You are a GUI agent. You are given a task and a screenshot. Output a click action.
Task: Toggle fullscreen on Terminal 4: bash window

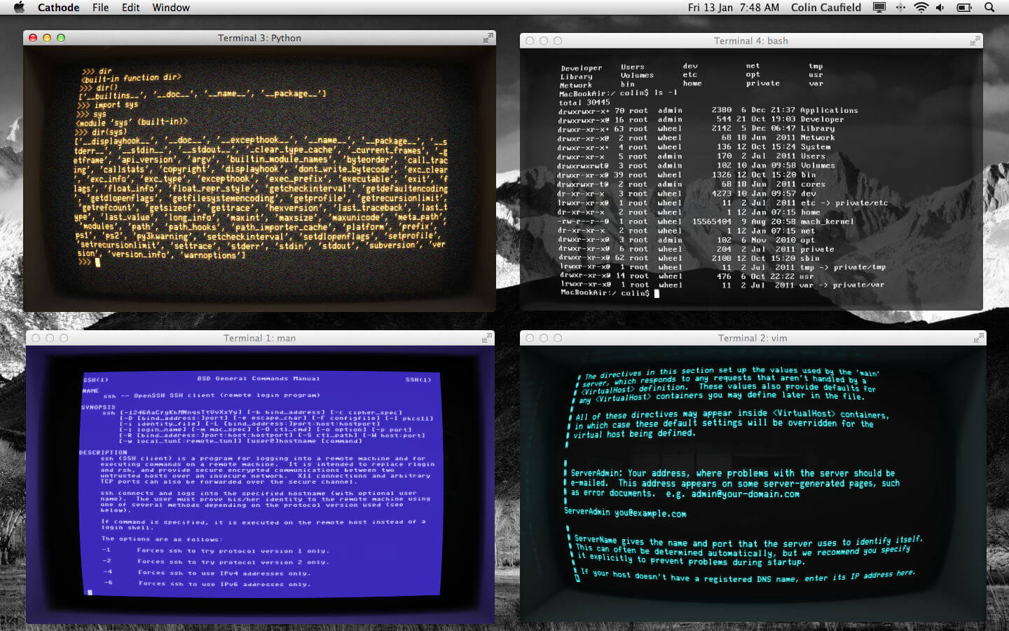coord(975,41)
